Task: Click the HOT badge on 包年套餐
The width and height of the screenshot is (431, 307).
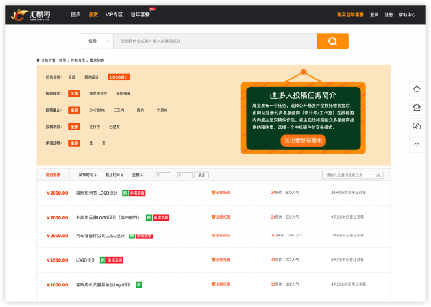Action: click(x=153, y=9)
